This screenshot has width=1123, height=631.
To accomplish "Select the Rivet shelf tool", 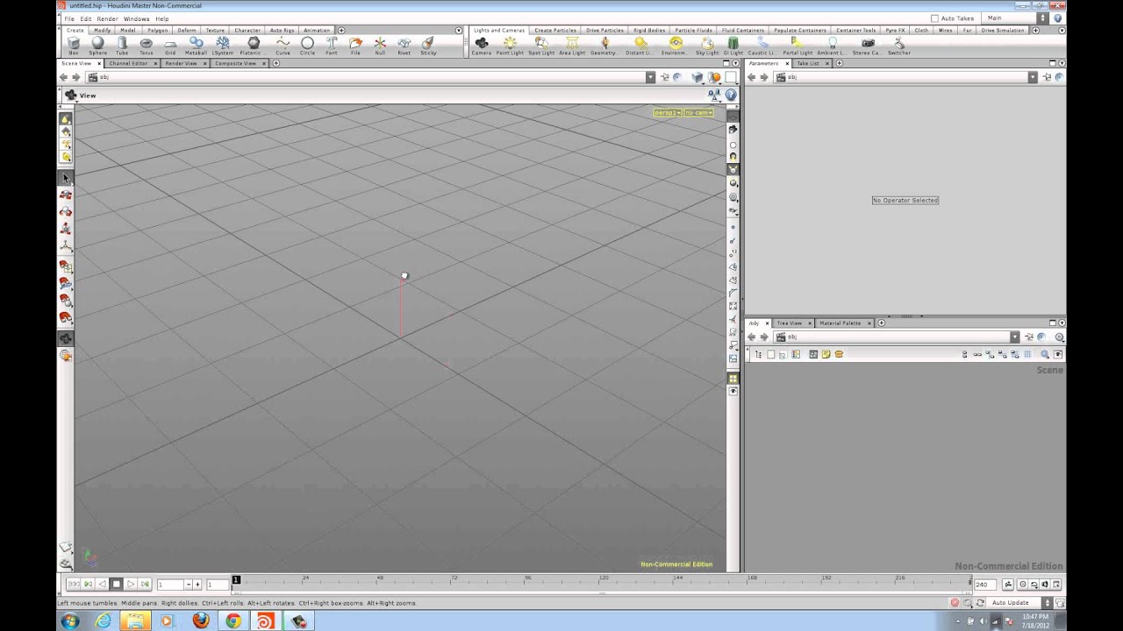I will [404, 46].
